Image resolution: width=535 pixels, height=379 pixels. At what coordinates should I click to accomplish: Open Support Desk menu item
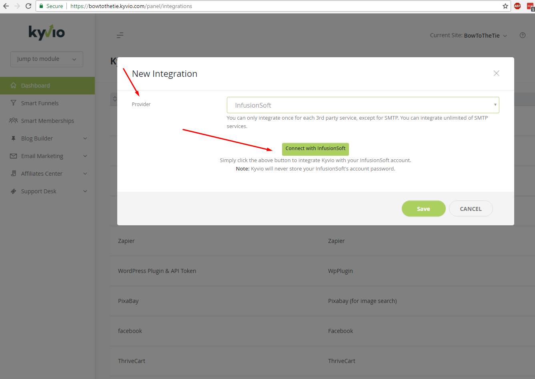(47, 191)
